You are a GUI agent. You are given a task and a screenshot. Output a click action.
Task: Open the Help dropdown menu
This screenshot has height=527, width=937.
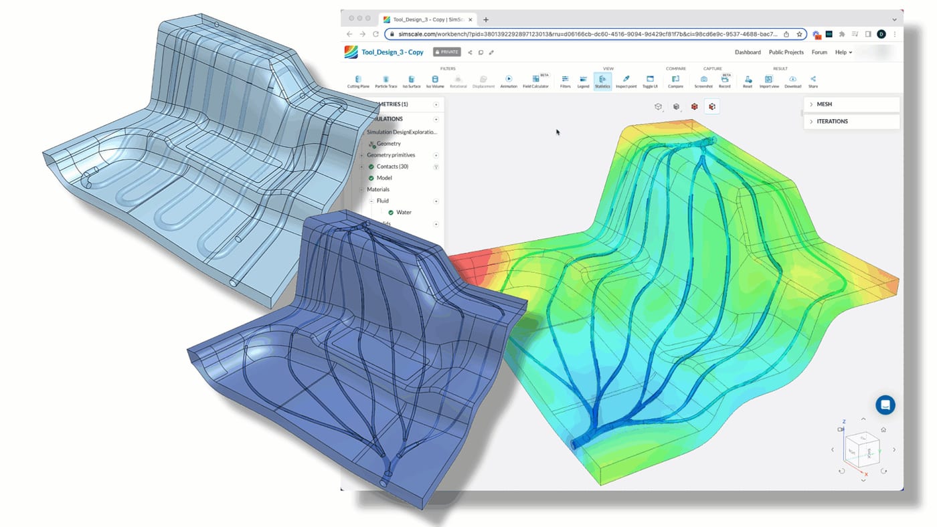pos(843,52)
